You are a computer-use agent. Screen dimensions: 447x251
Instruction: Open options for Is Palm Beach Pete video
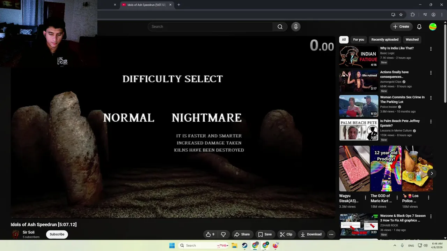click(x=431, y=122)
